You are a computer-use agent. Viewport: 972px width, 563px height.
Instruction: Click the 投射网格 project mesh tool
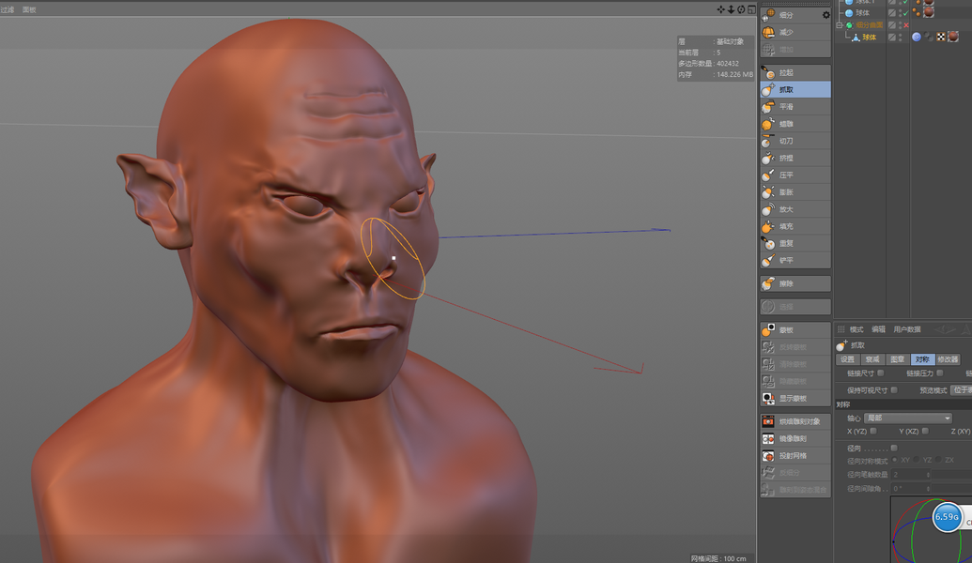[x=795, y=456]
